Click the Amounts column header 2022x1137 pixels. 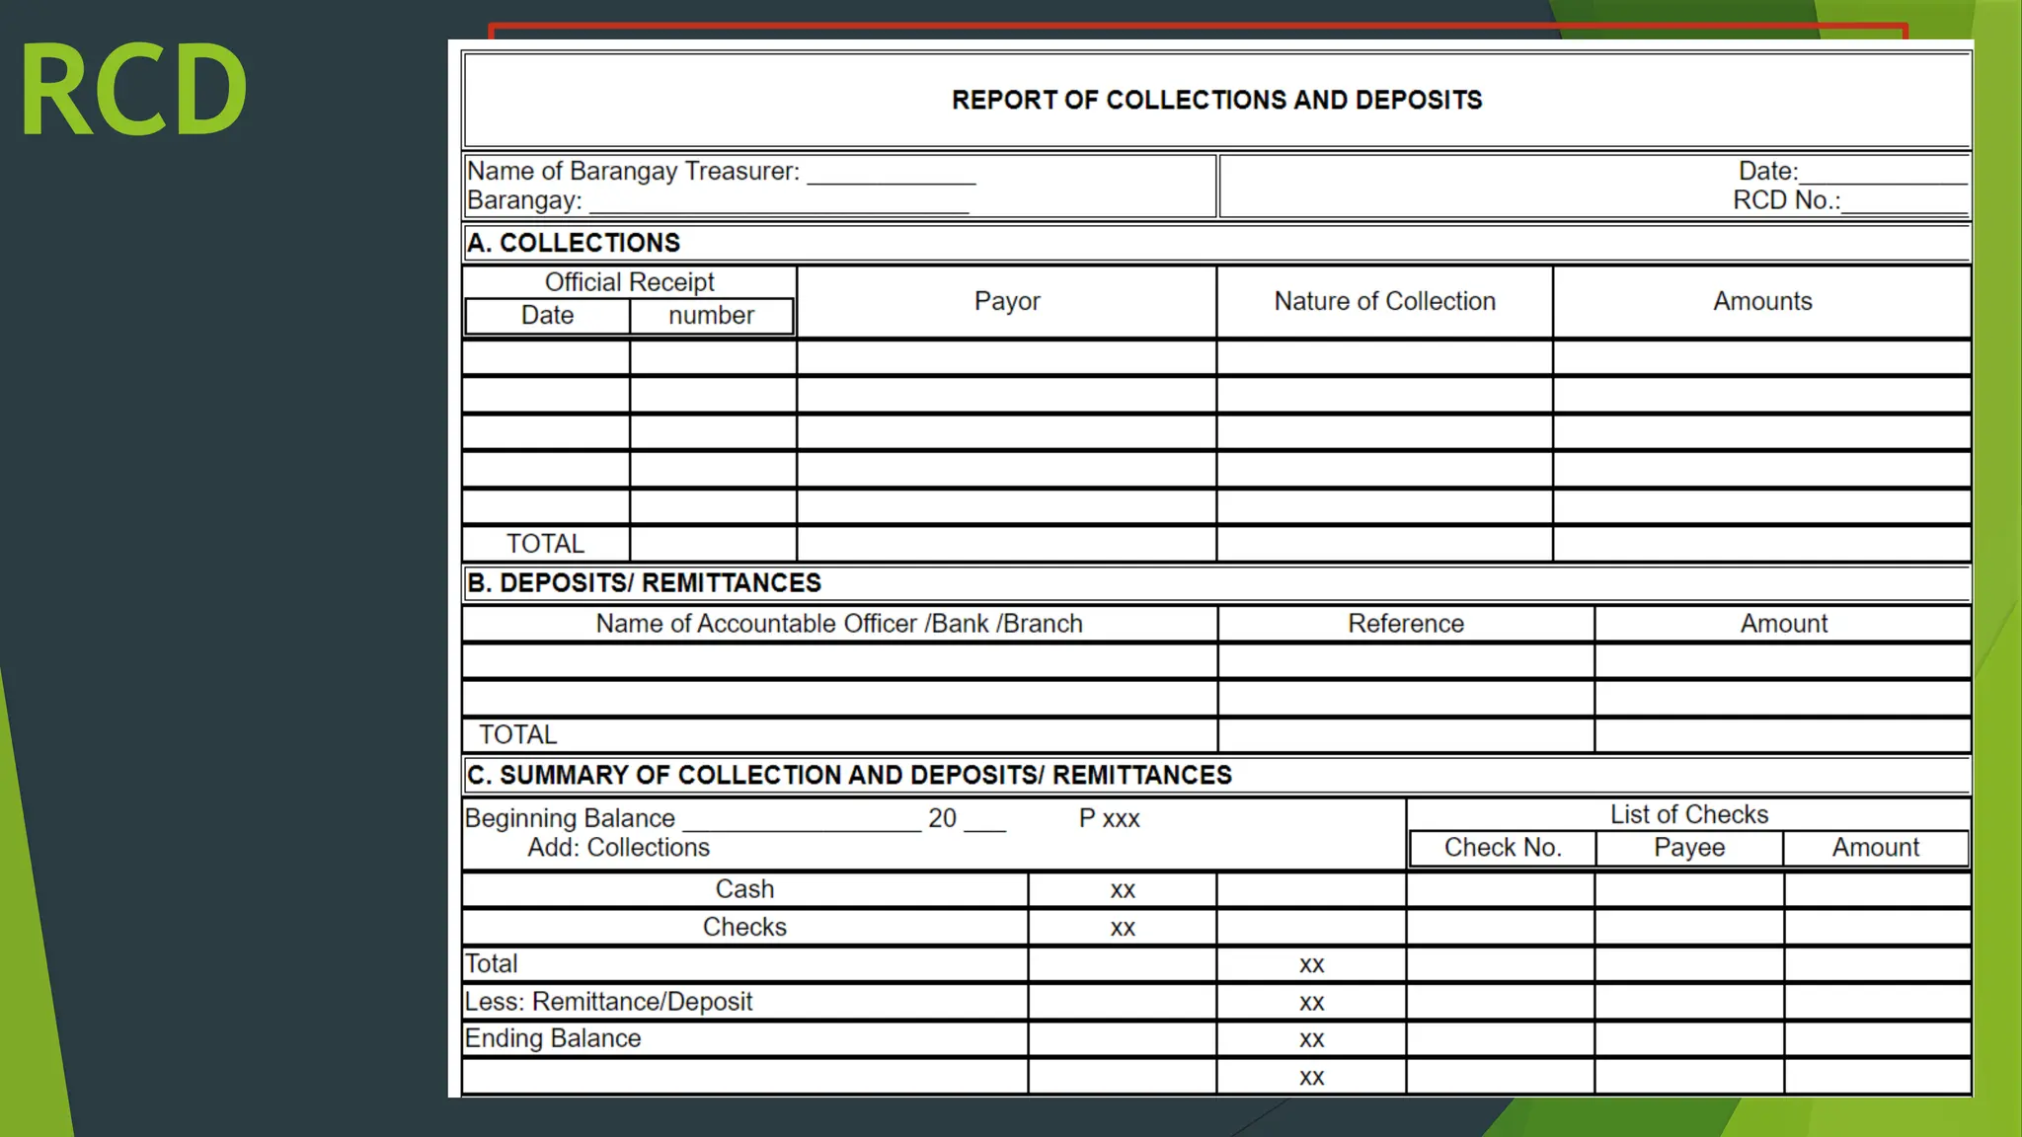click(1762, 301)
